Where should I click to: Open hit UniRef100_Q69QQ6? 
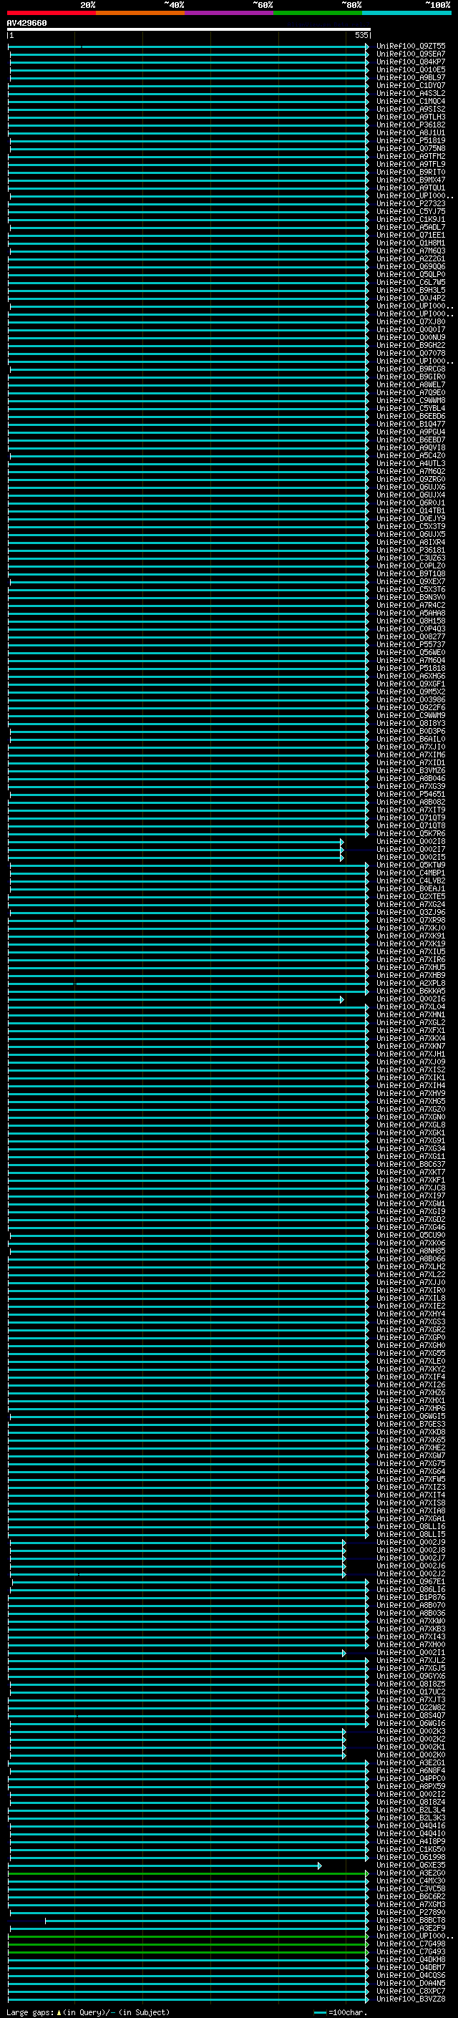[x=411, y=266]
